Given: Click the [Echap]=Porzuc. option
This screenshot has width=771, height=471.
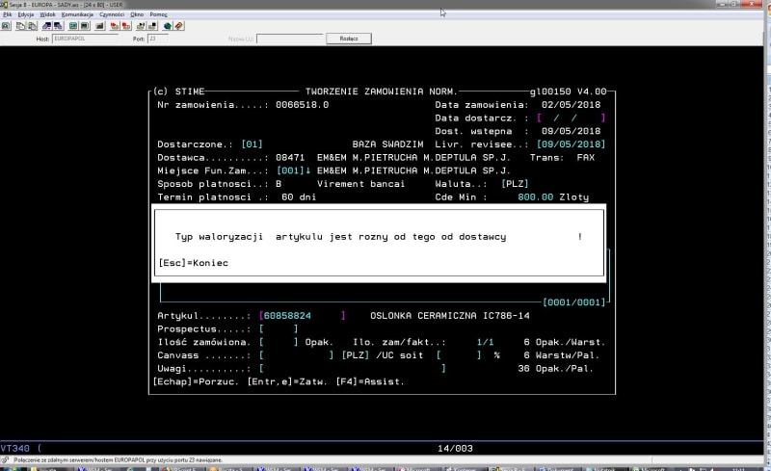Looking at the screenshot, I should [x=195, y=382].
